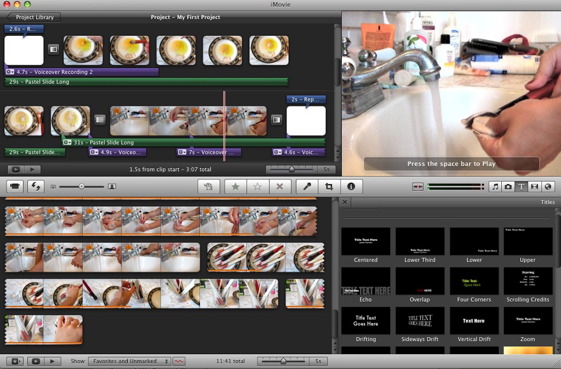Open the Show filter popup menu

point(129,361)
